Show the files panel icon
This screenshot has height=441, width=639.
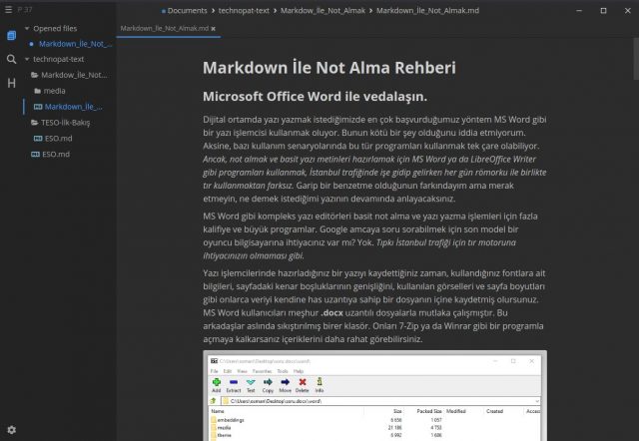(11, 36)
